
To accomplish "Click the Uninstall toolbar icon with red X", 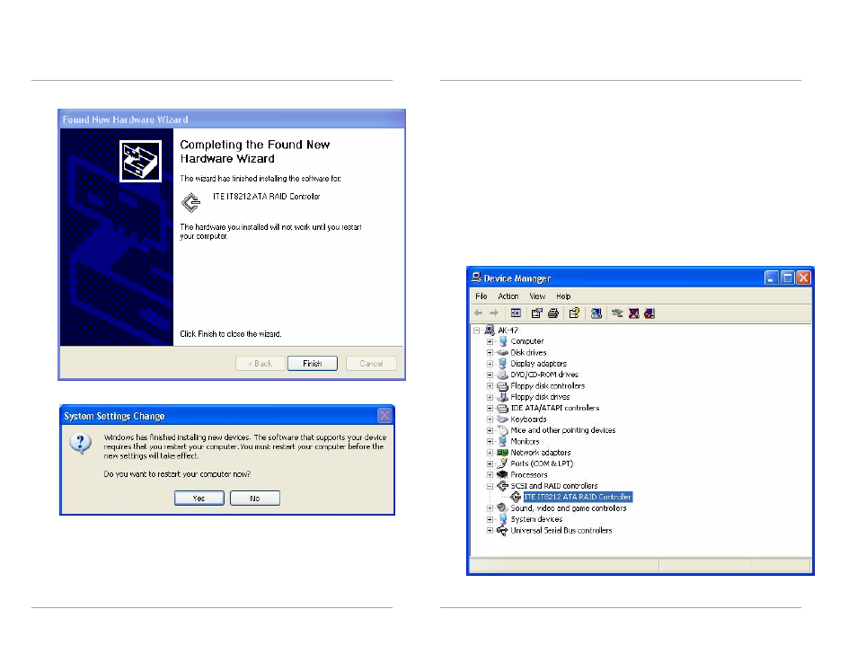I will point(633,313).
